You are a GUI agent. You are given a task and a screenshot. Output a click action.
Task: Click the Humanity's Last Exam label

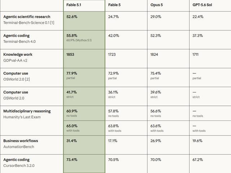click(x=22, y=117)
